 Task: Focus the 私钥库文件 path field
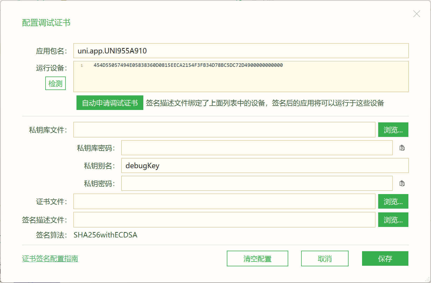click(224, 130)
